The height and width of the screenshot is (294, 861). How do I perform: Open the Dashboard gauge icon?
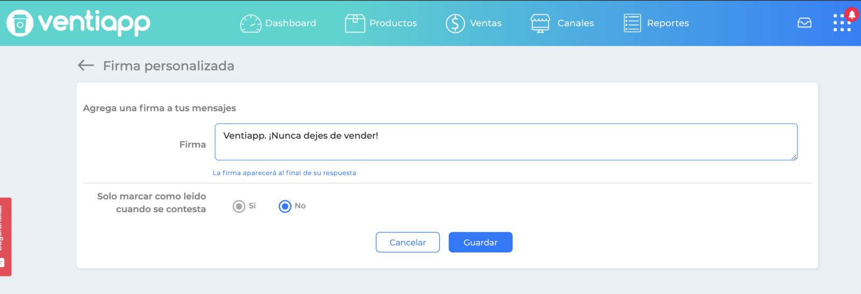click(251, 23)
